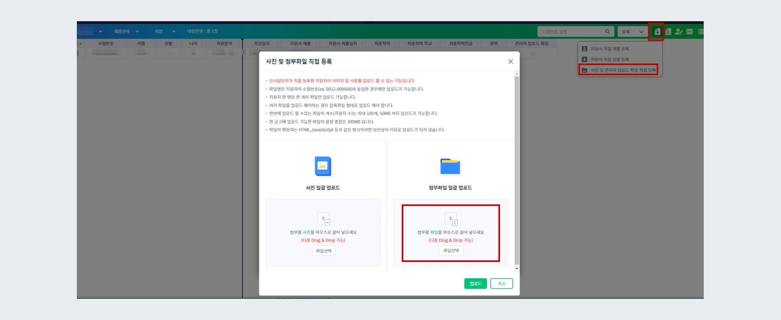Image resolution: width=781 pixels, height=320 pixels.
Task: Click the 수험번호 column header
Action: coord(106,44)
